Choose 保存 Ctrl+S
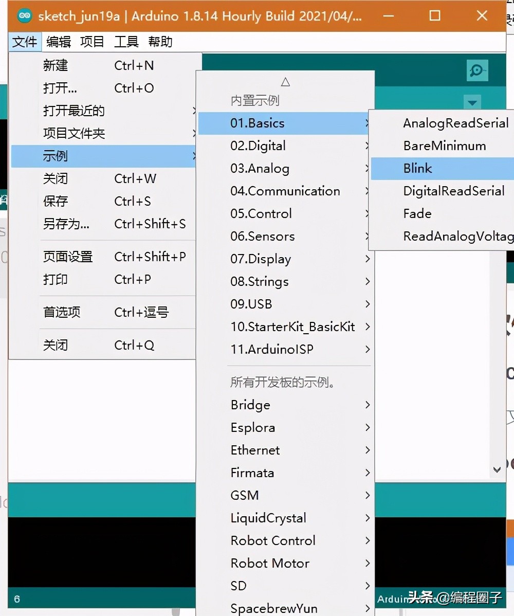Screen dimensions: 514x616 [x=103, y=202]
